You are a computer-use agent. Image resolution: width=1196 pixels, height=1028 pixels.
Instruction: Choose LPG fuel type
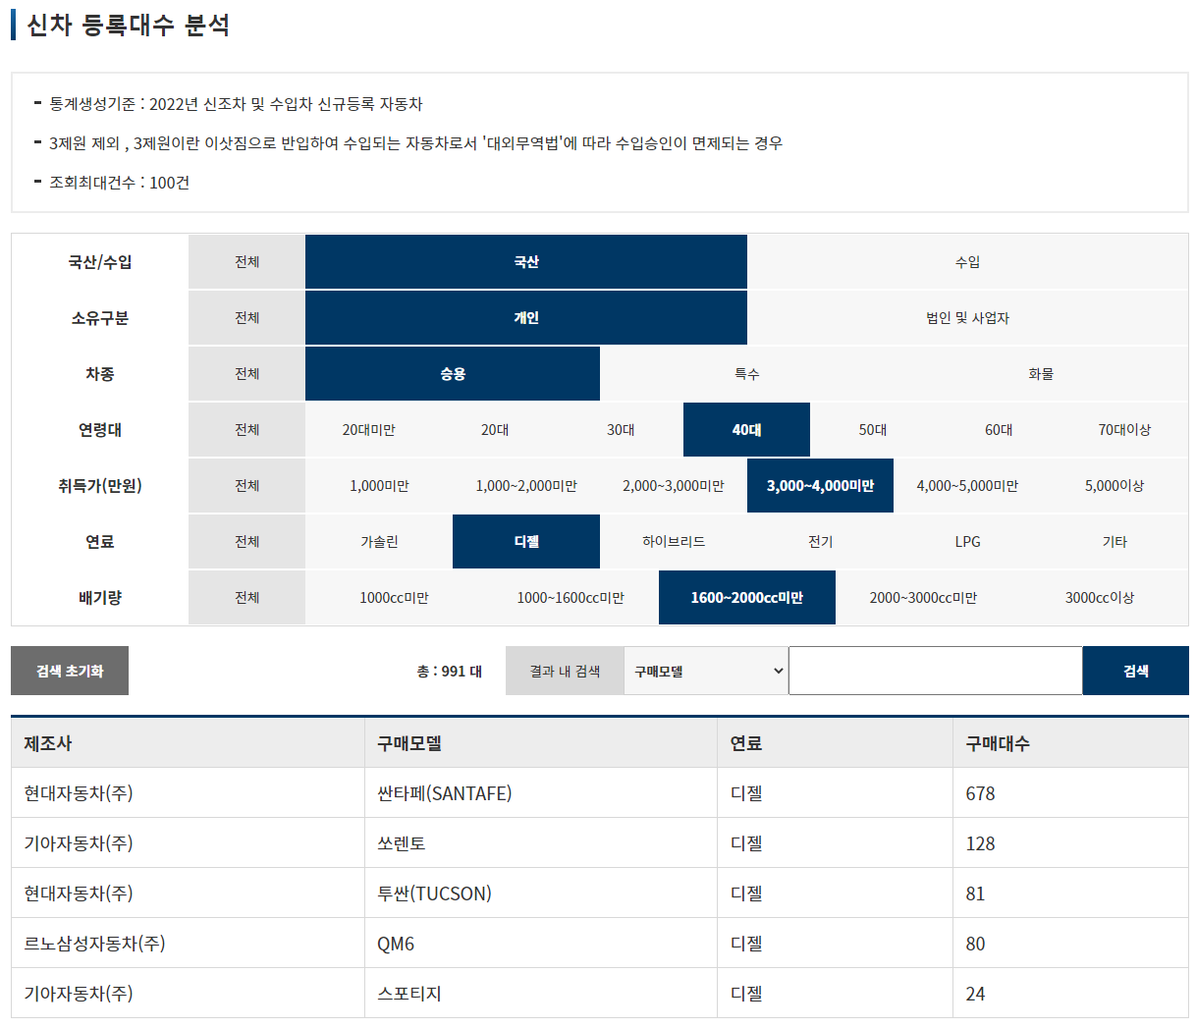(x=967, y=542)
